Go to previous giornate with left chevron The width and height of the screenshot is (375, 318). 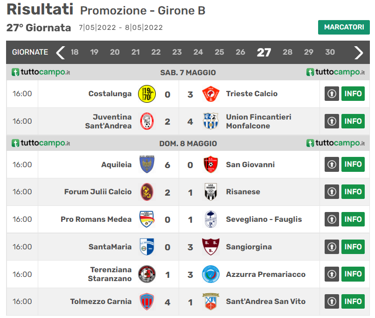pos(61,52)
